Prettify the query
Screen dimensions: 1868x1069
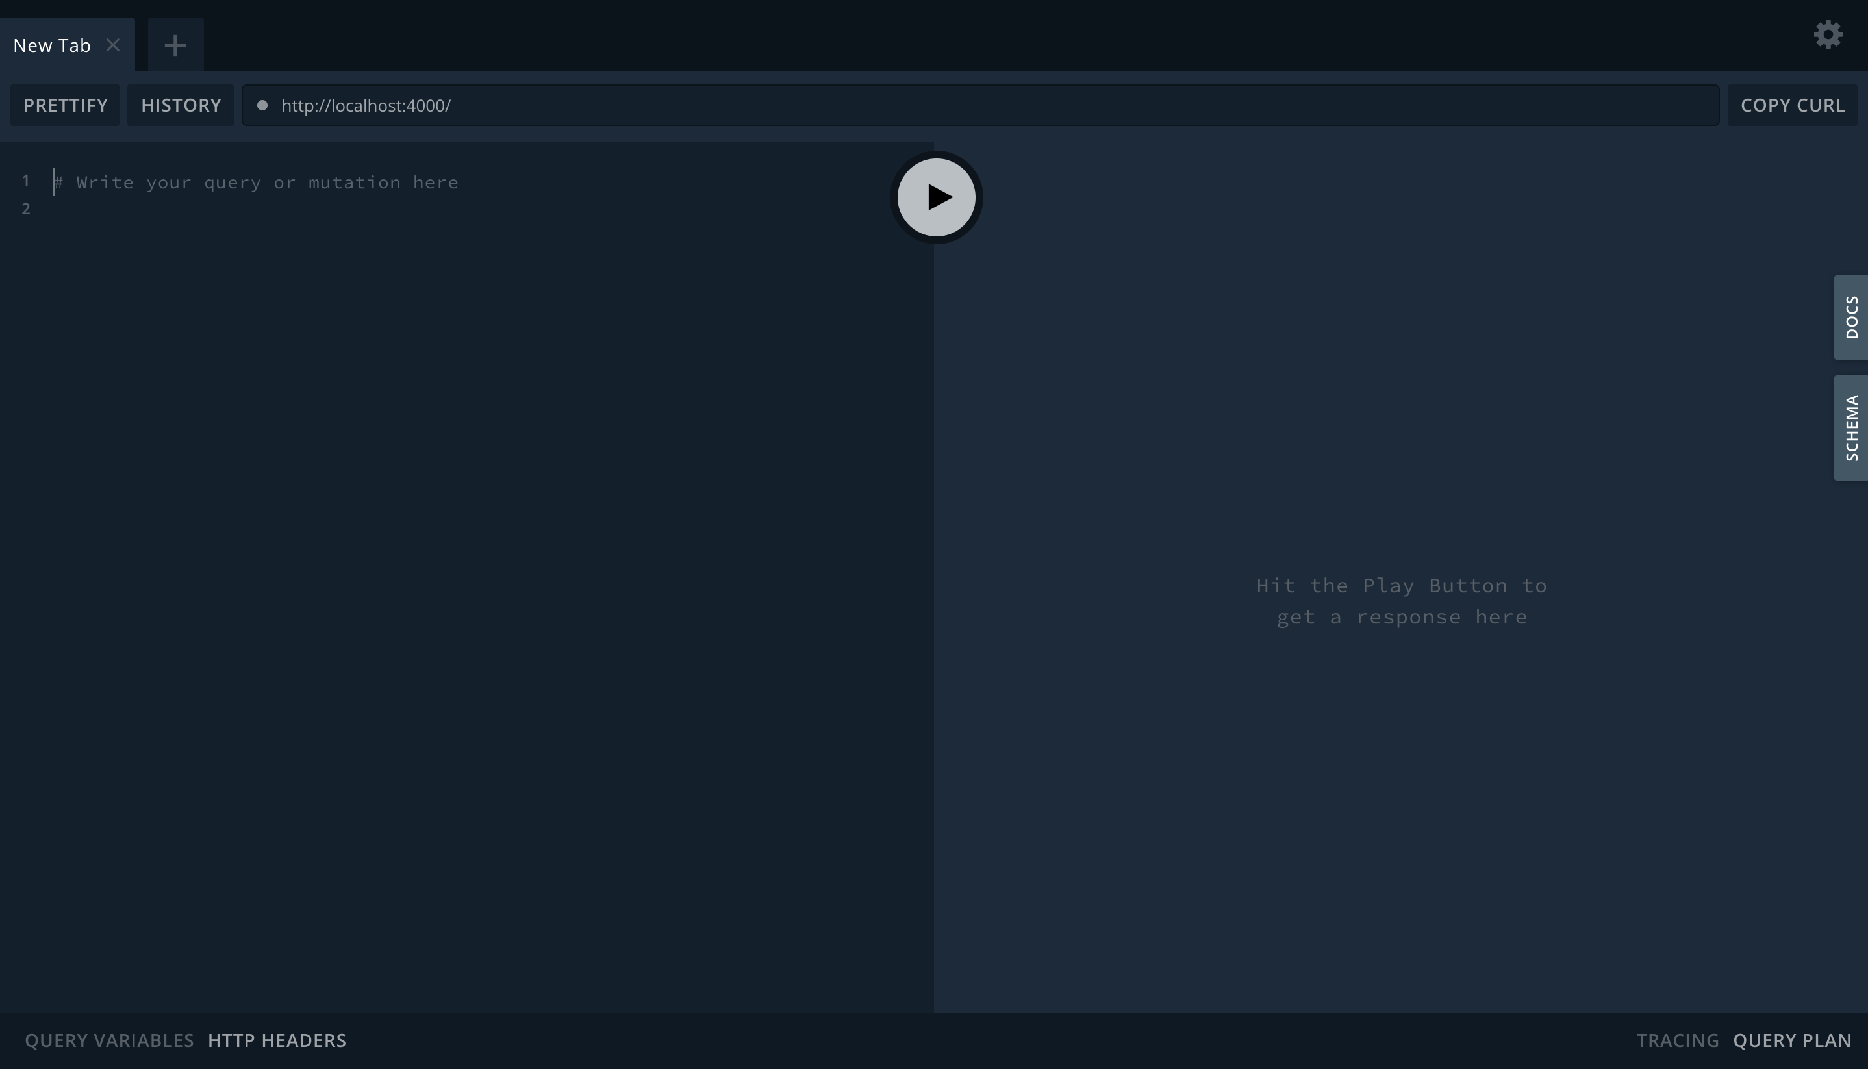tap(66, 105)
